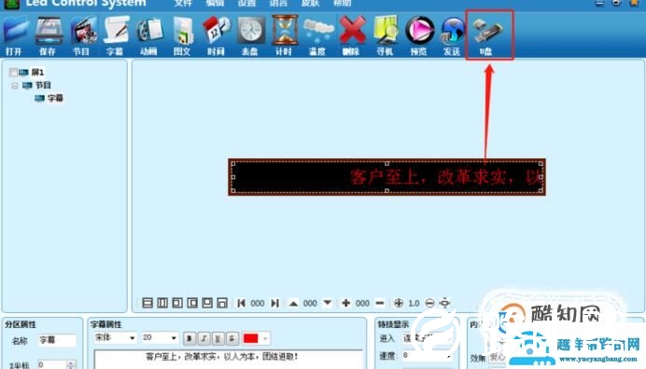646x369 pixels.
Task: Click the minus sign below the canvas
Action: pyautogui.click(x=380, y=303)
